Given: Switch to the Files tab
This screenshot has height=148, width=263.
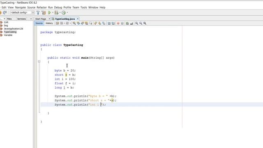Looking at the screenshot, I should coord(9,19).
